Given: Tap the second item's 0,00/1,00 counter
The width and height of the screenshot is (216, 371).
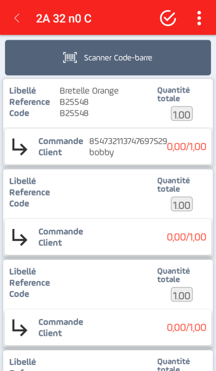Looking at the screenshot, I should click(187, 237).
